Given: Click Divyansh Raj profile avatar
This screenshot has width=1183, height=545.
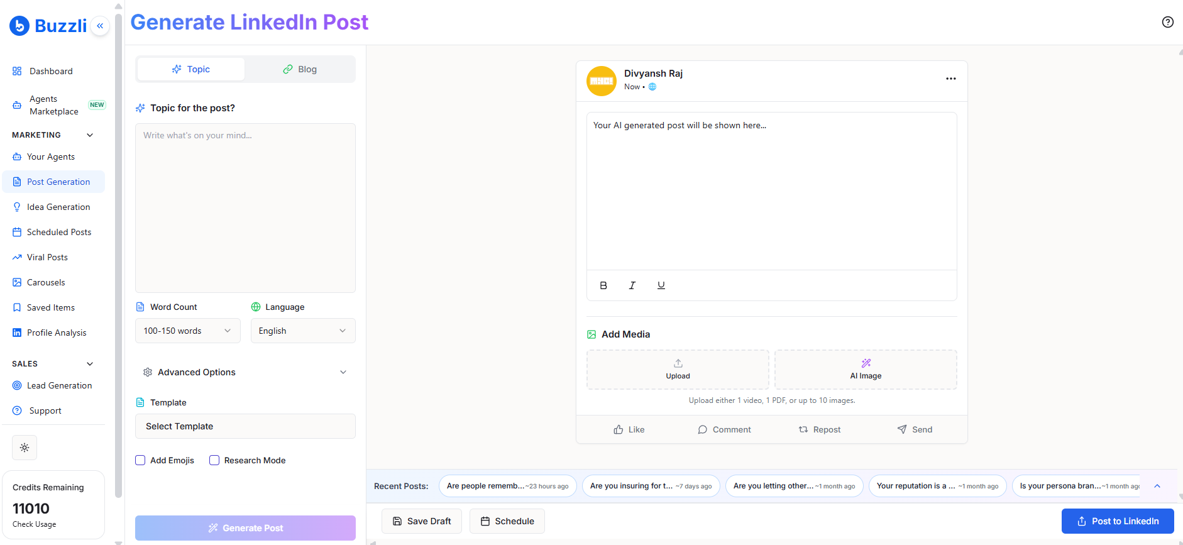Looking at the screenshot, I should [602, 81].
